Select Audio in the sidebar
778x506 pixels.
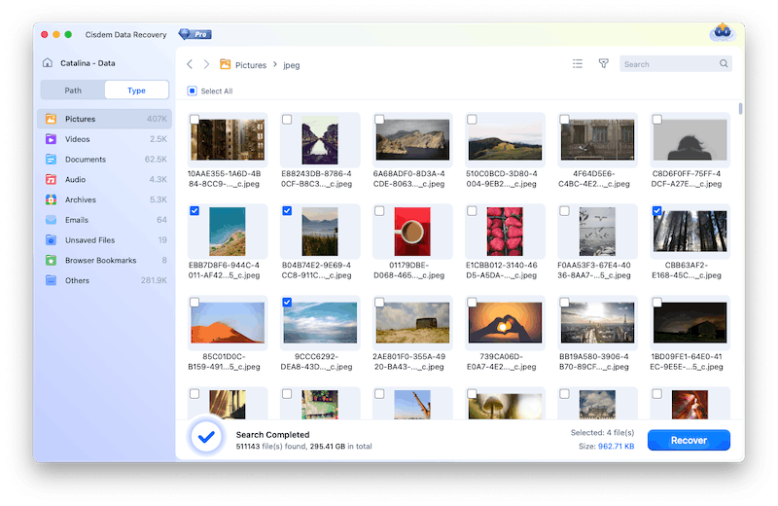click(104, 179)
